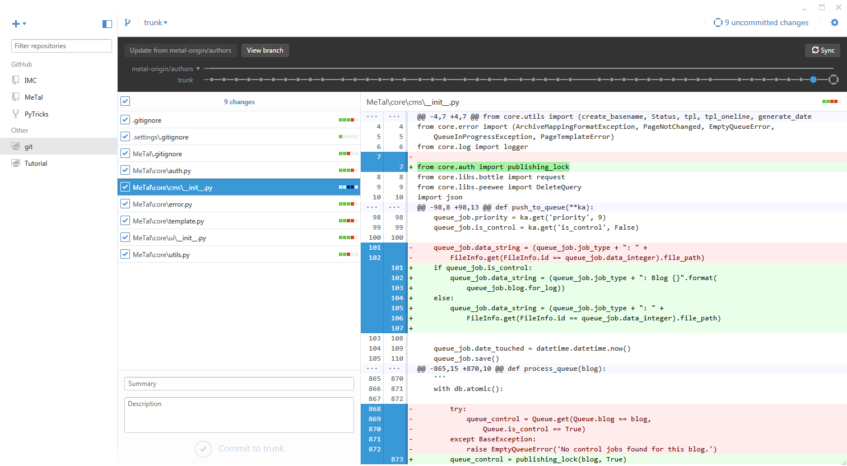Open the trunk branch dropdown
The image size is (847, 466).
156,22
